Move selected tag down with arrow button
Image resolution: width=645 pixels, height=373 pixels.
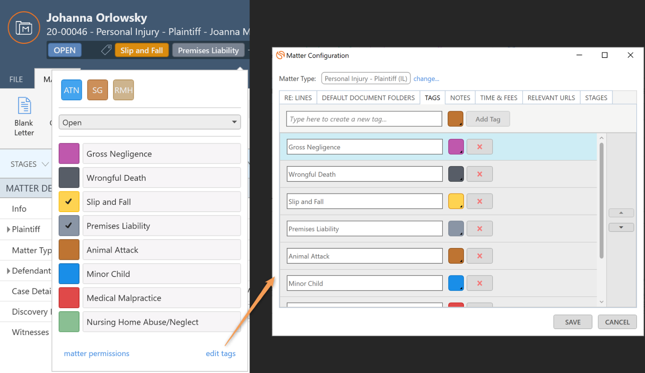point(621,227)
